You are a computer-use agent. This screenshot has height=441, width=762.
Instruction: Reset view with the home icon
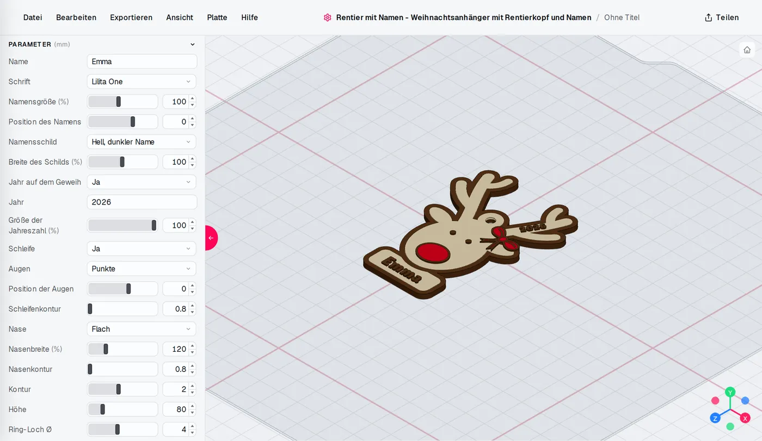(x=747, y=49)
